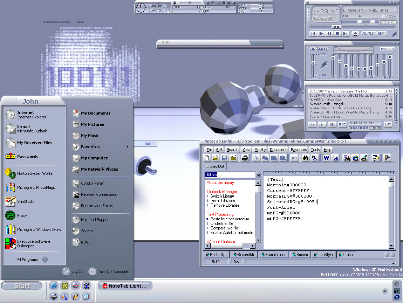This screenshot has width=403, height=303.
Task: Click the globe browser preview icon in NoteTab
Action: click(x=355, y=158)
